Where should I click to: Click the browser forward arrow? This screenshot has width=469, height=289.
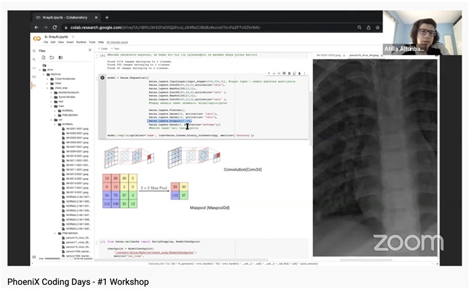coord(46,27)
